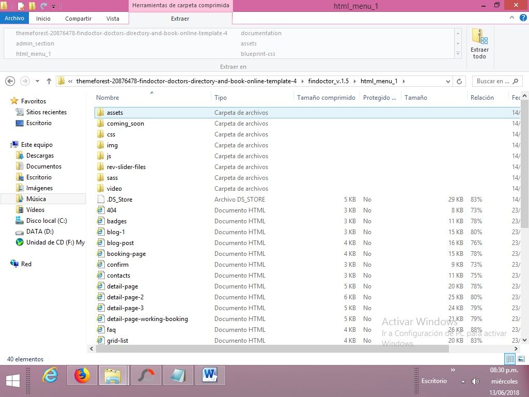The width and height of the screenshot is (529, 397).
Task: Select the coming_soon folder icon
Action: point(100,123)
